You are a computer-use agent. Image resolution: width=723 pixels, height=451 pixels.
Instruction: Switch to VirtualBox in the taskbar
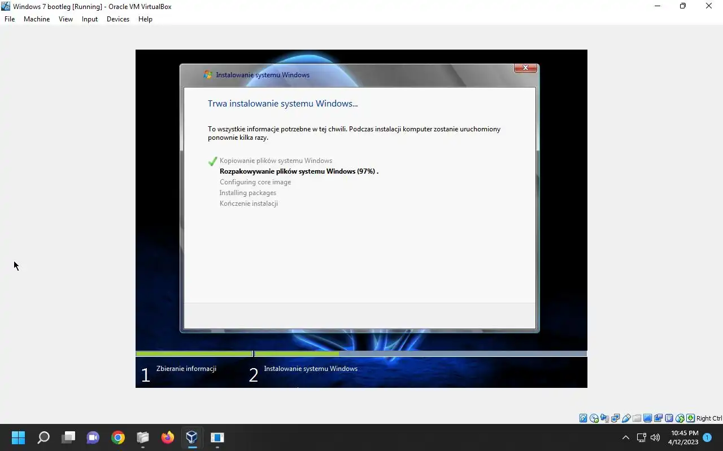click(x=192, y=437)
